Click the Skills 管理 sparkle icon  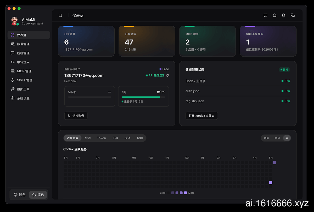pyautogui.click(x=13, y=80)
